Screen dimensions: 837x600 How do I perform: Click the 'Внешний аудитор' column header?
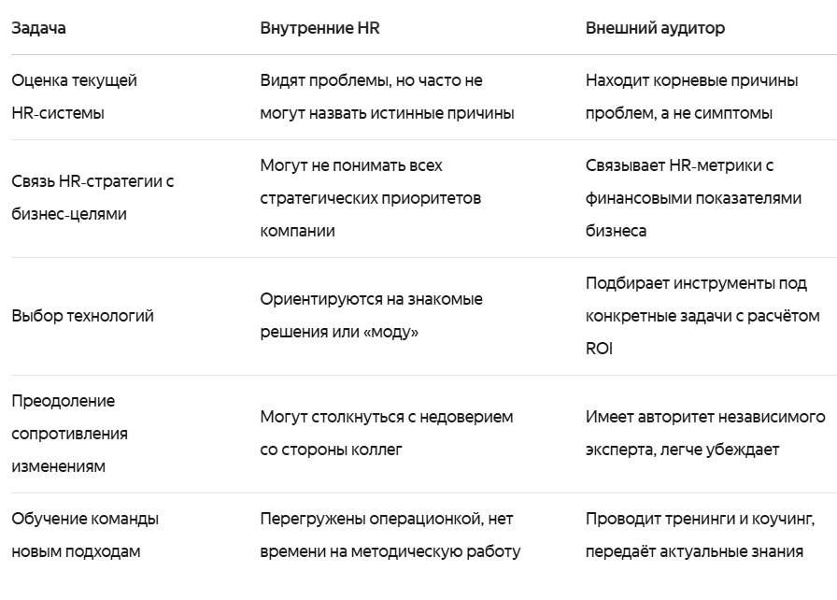click(x=655, y=28)
